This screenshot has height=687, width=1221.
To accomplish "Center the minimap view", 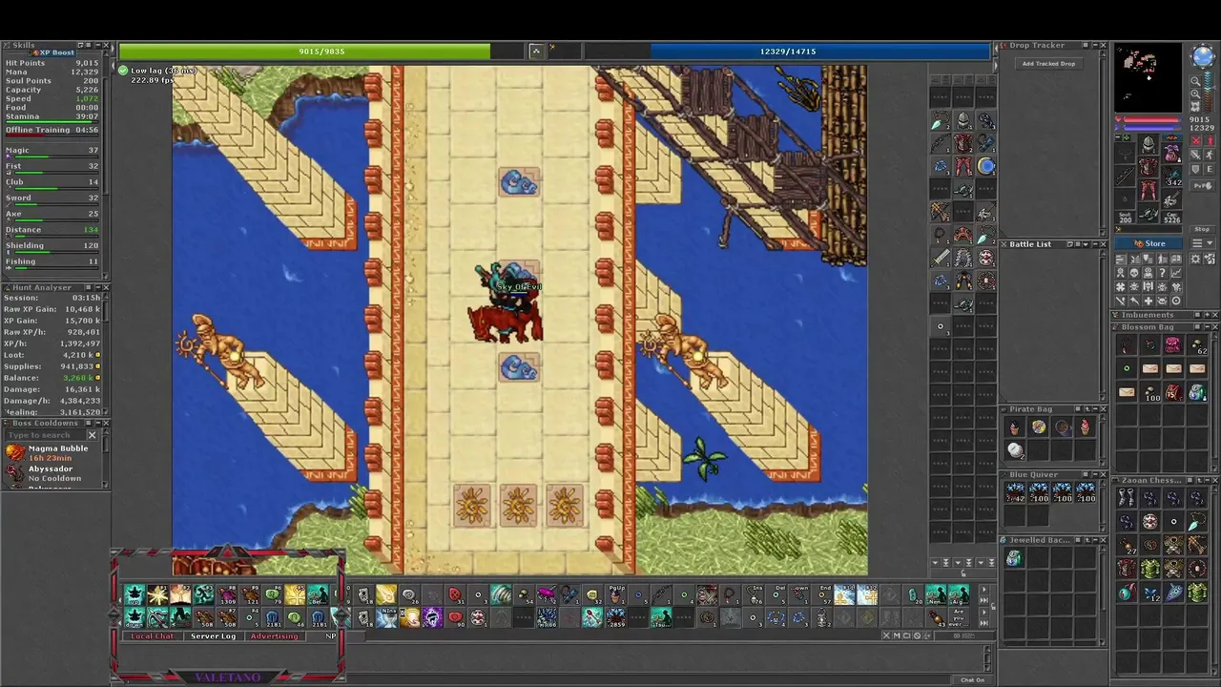I will 1195,107.
